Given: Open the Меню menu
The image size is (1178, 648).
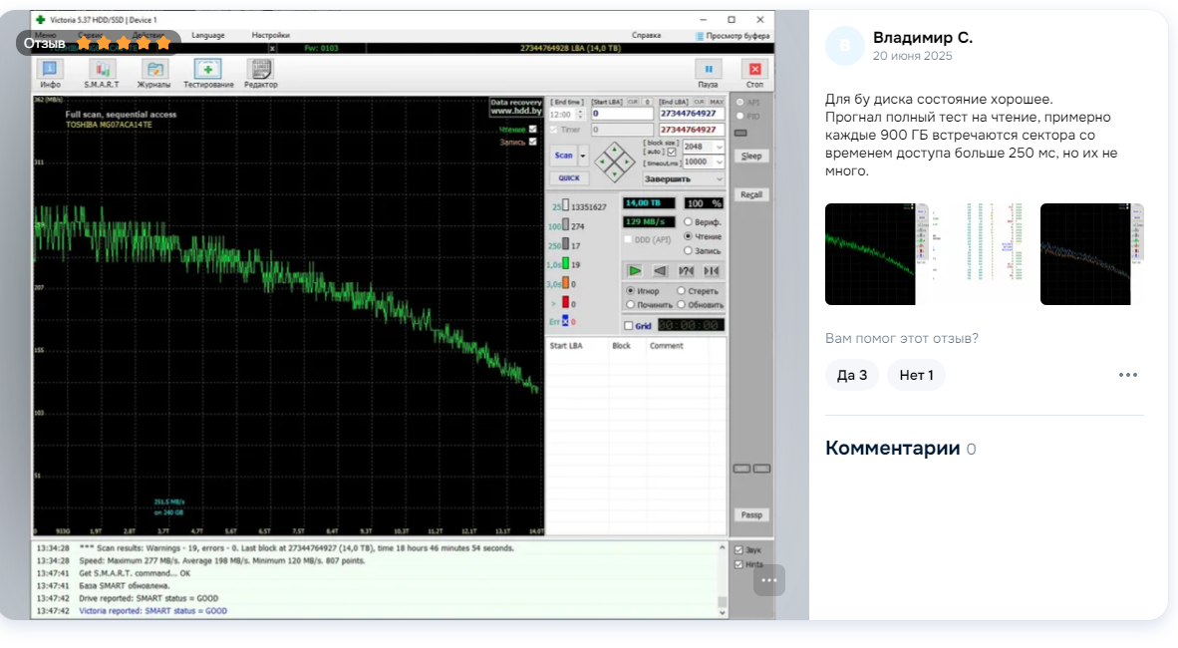Looking at the screenshot, I should [45, 35].
